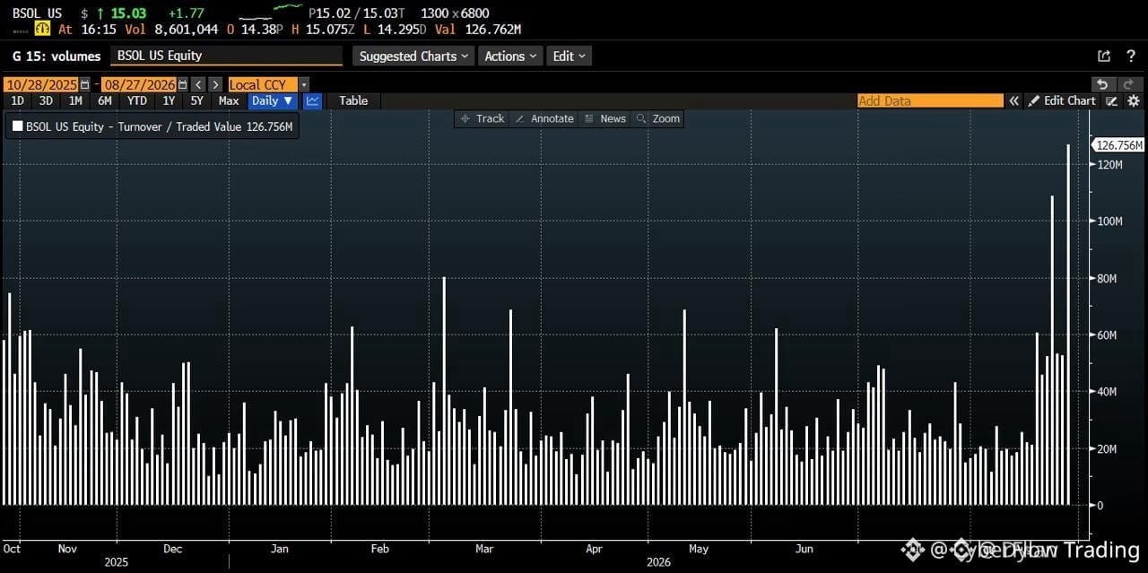Open the help question mark icon
The height and width of the screenshot is (573, 1148).
(1131, 56)
